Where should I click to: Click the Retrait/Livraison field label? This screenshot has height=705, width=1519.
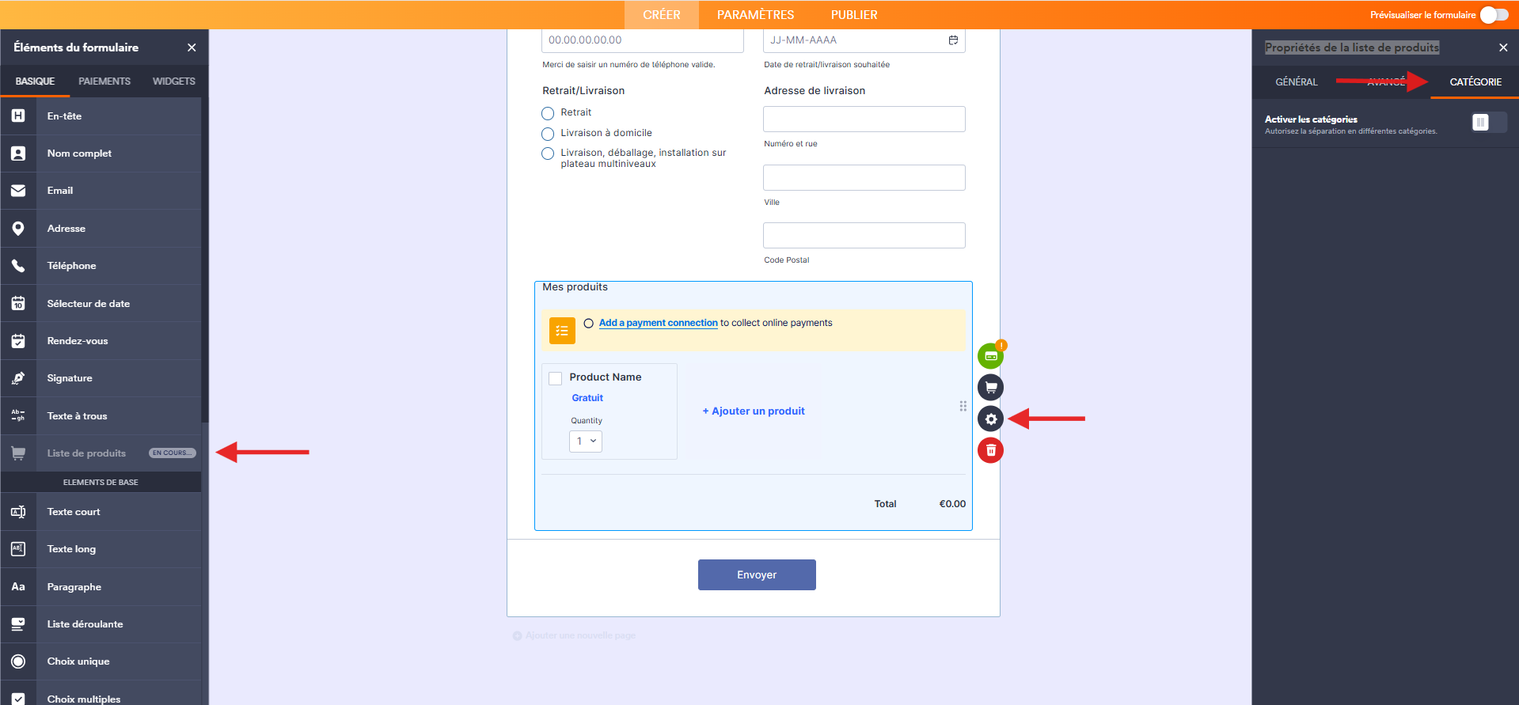[583, 91]
